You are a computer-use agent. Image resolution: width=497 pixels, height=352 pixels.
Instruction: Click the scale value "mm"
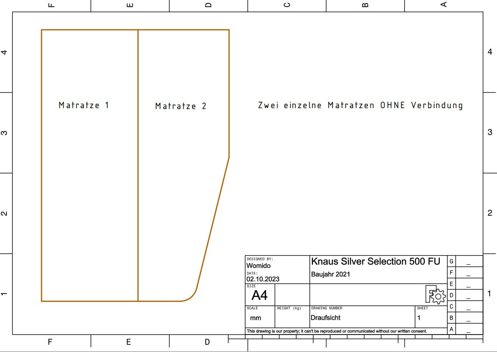tap(255, 318)
